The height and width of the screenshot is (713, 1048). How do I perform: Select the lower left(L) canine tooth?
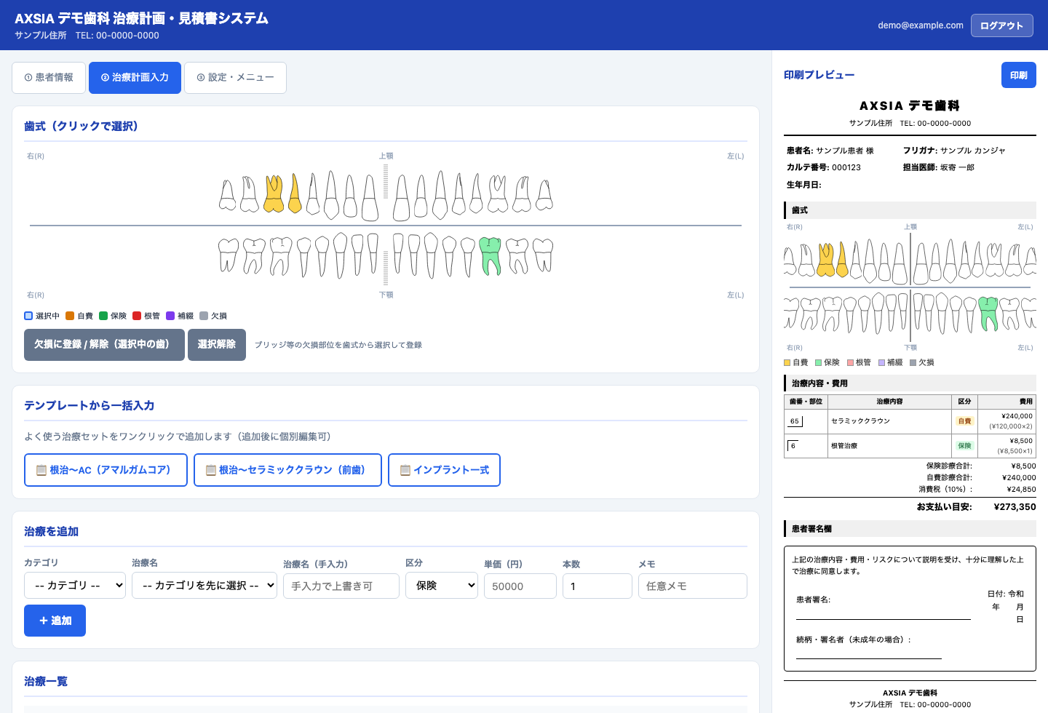[x=431, y=255]
